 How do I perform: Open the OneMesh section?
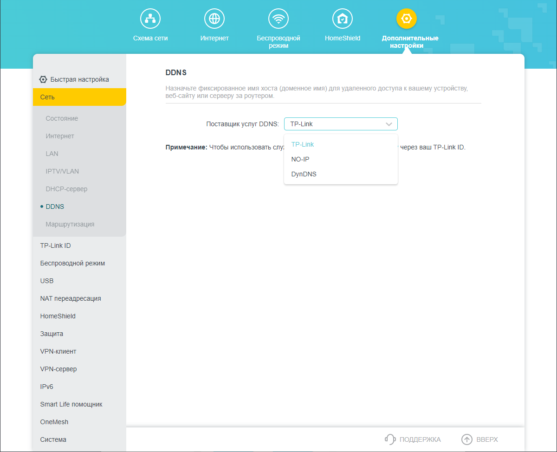tap(54, 422)
